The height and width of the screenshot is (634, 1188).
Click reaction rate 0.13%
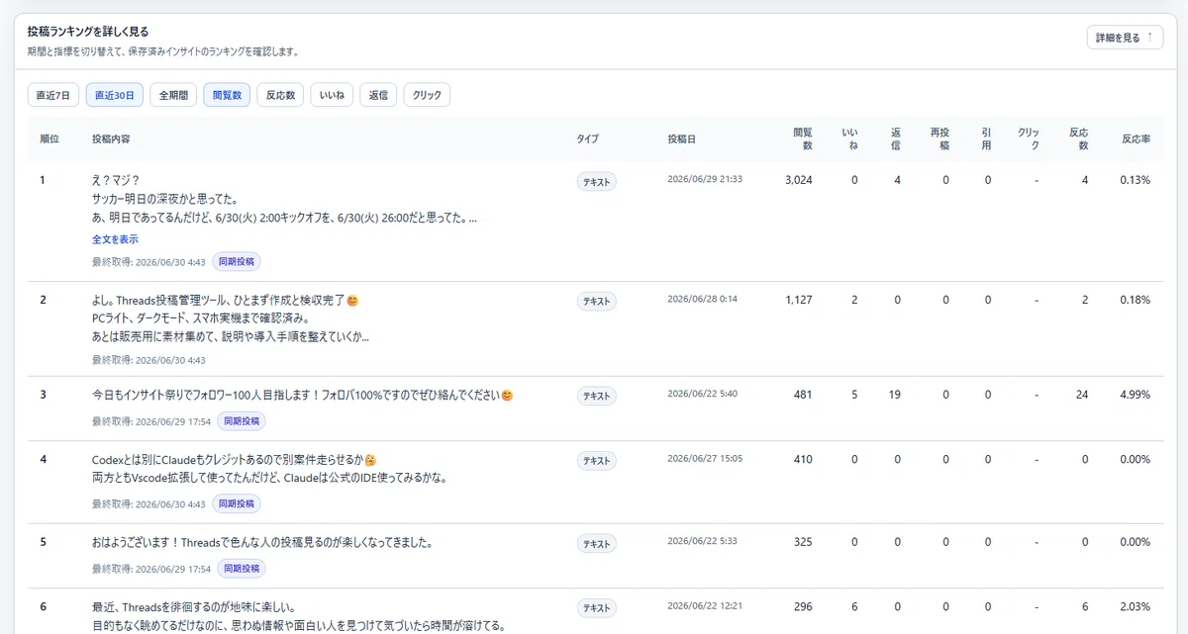pos(1136,181)
